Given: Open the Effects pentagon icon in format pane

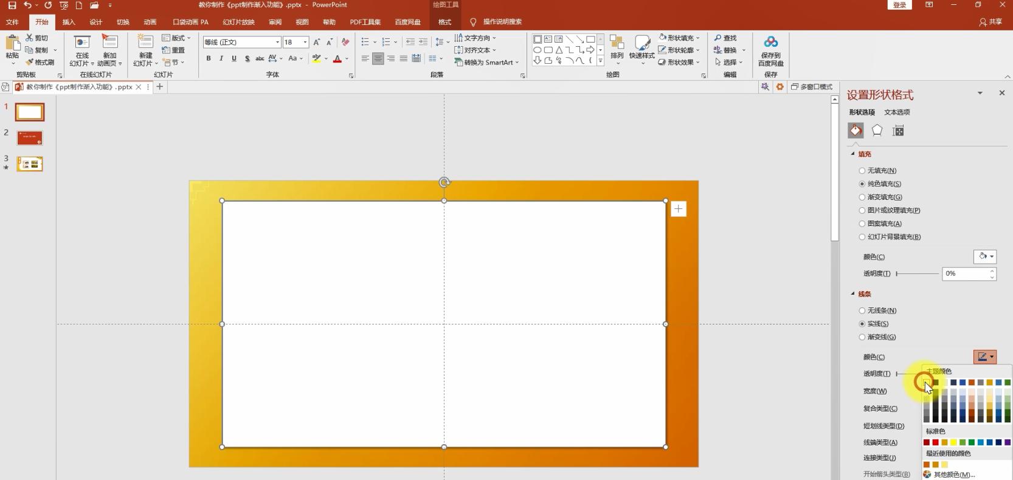Looking at the screenshot, I should (x=877, y=131).
